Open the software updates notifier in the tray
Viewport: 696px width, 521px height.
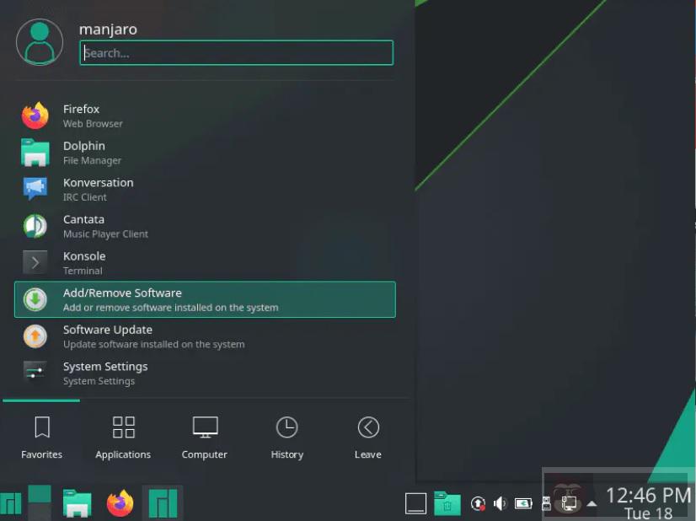[478, 502]
